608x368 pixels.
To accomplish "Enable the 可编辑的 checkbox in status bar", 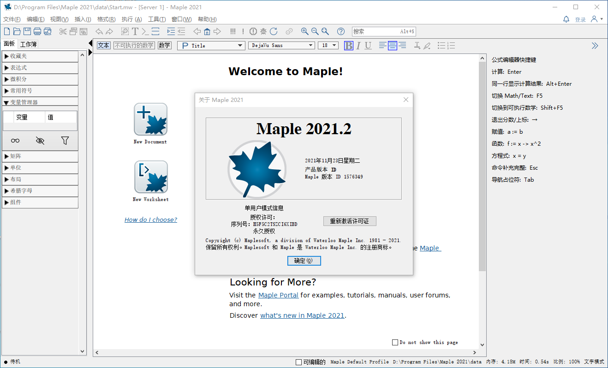I will tap(298, 362).
